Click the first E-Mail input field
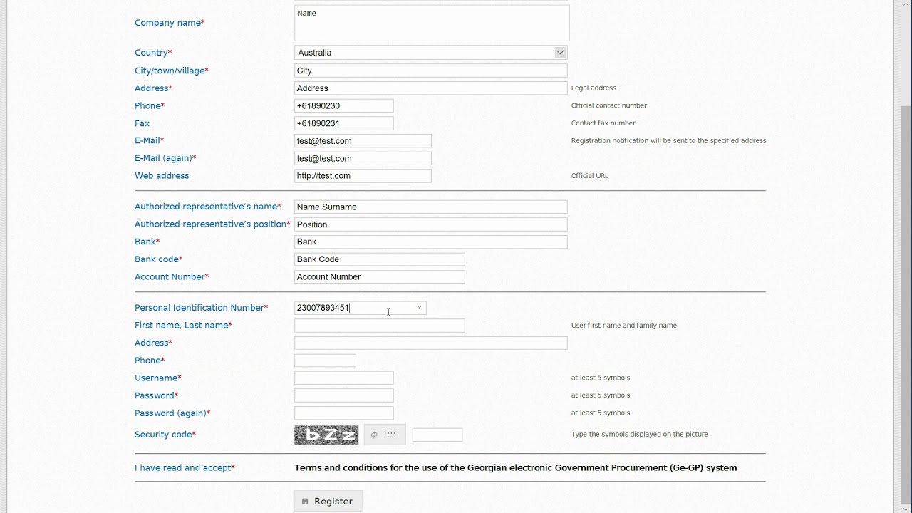The image size is (912, 513). pyautogui.click(x=363, y=141)
